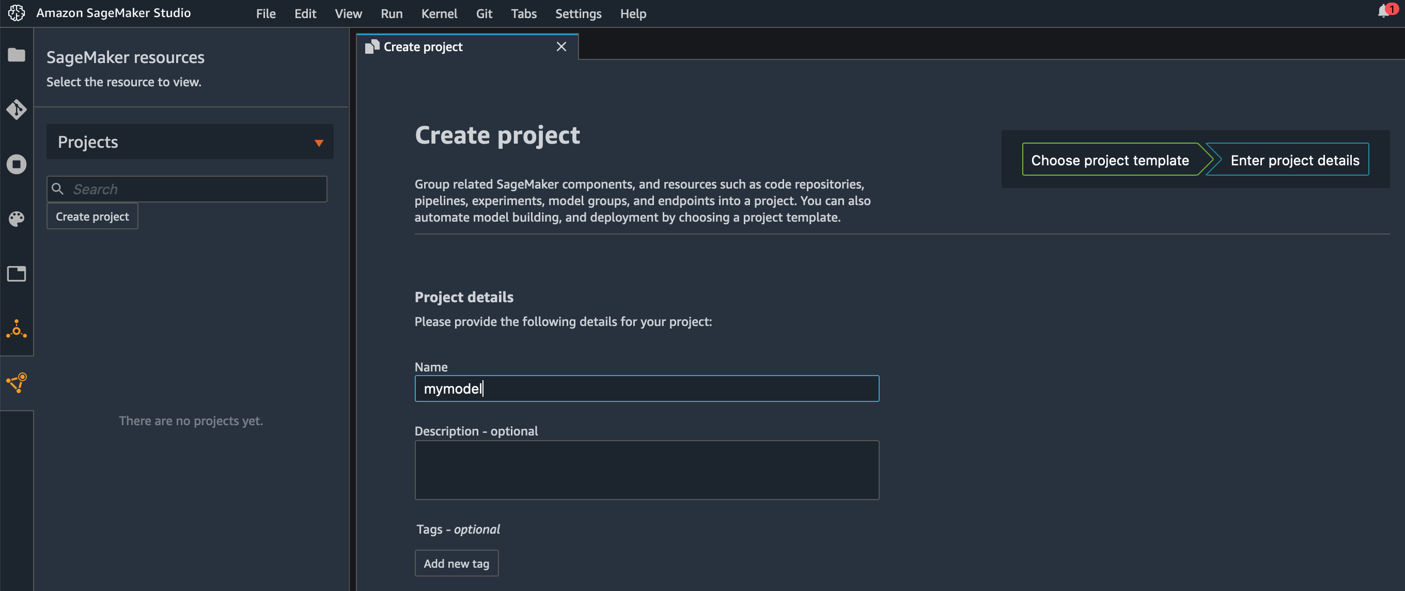
Task: Click the Create project sidebar button
Action: [x=92, y=216]
